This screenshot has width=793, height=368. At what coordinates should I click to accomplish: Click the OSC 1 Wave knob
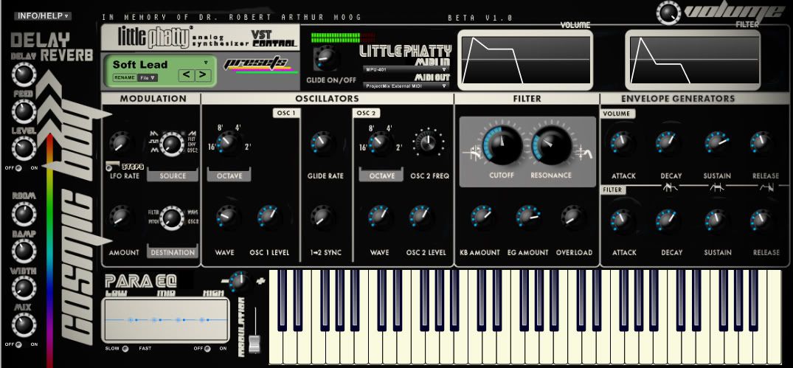point(228,217)
